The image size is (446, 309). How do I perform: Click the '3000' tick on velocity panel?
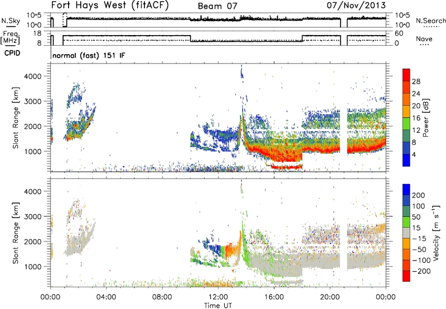[33, 216]
